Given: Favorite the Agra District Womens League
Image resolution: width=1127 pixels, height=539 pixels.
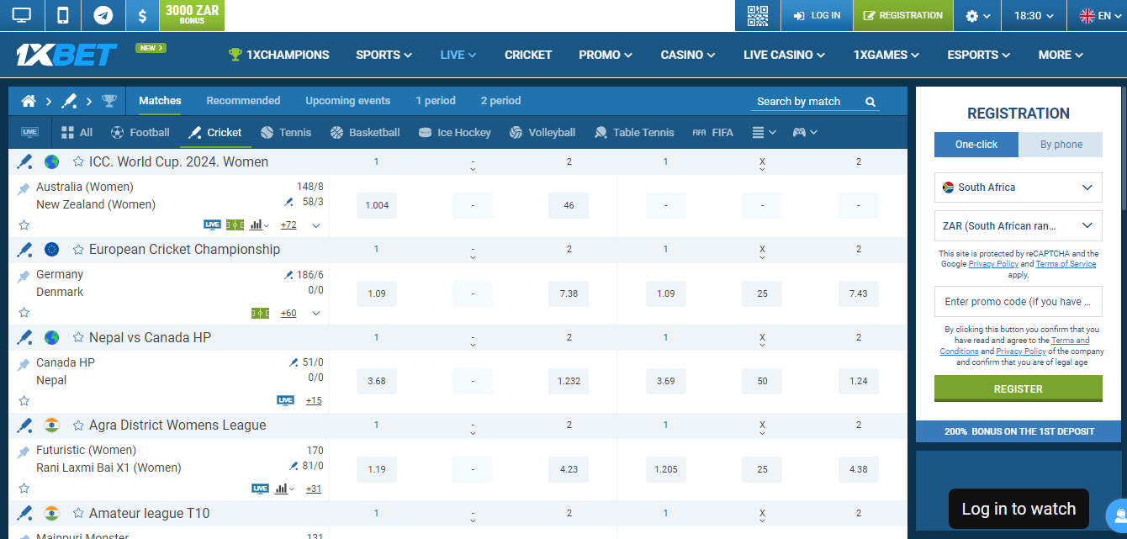Looking at the screenshot, I should click(78, 425).
